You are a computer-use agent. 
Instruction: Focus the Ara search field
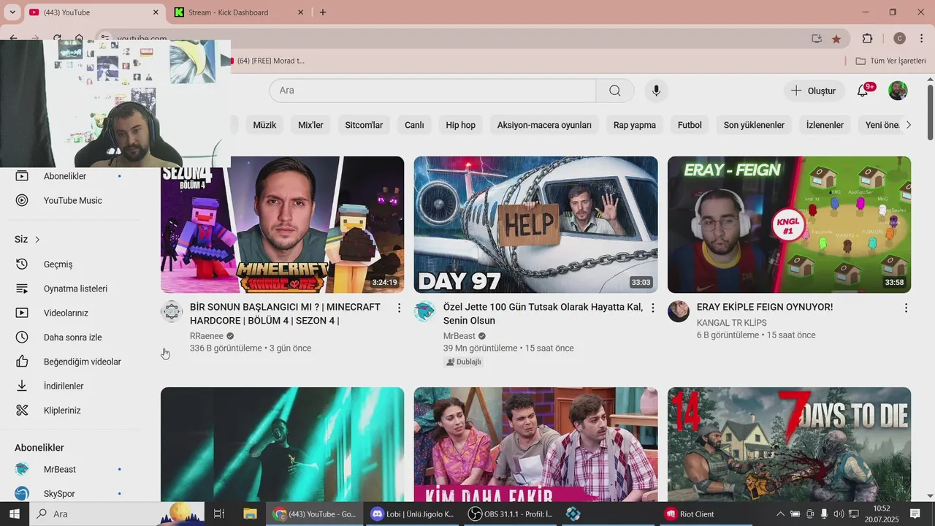click(432, 91)
